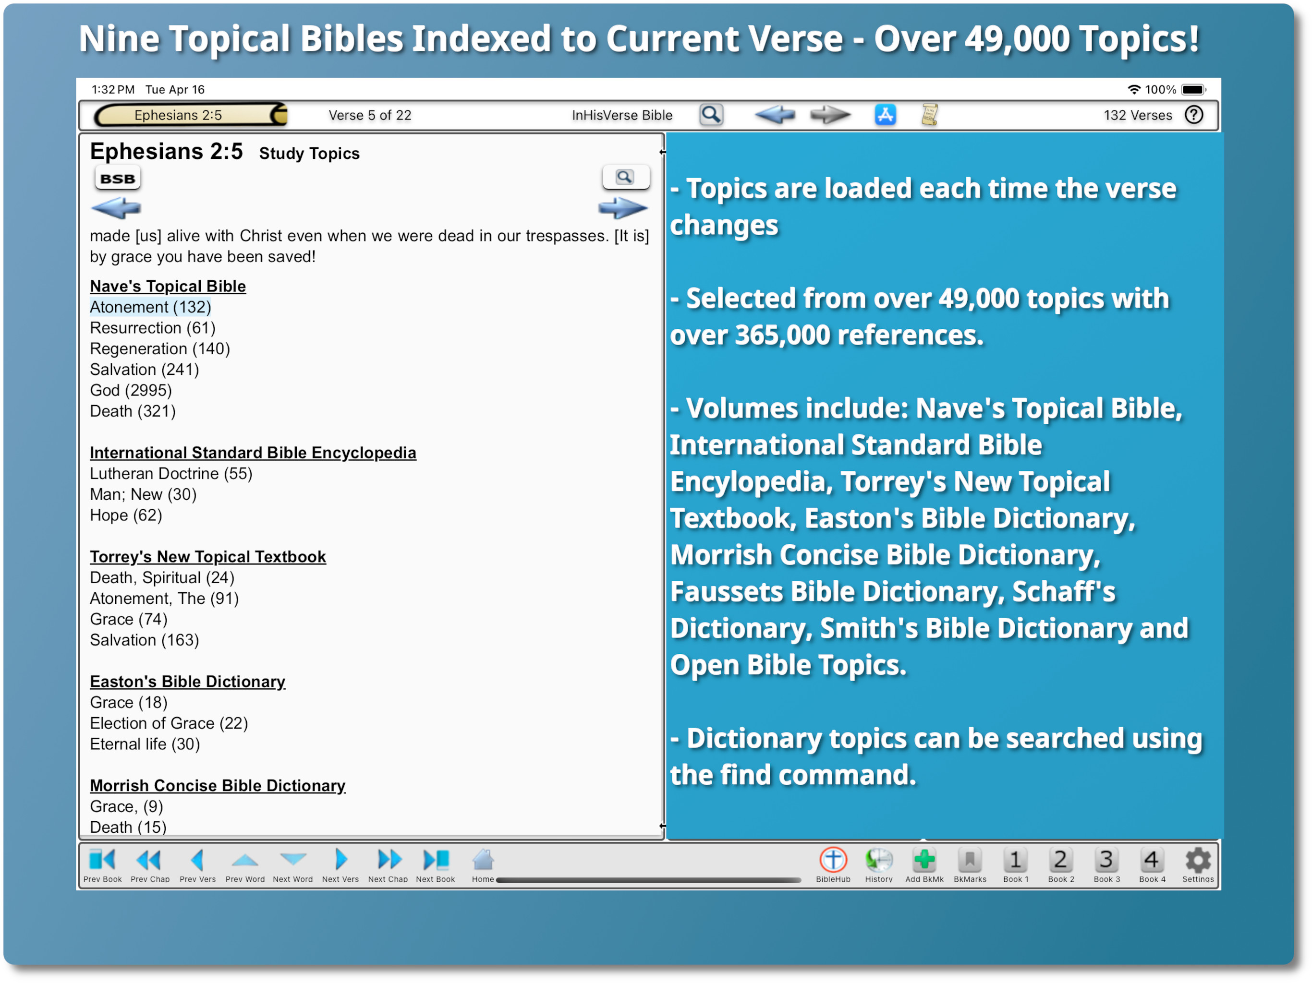This screenshot has height=983, width=1312.
Task: Open the BkMarks list
Action: [x=970, y=865]
